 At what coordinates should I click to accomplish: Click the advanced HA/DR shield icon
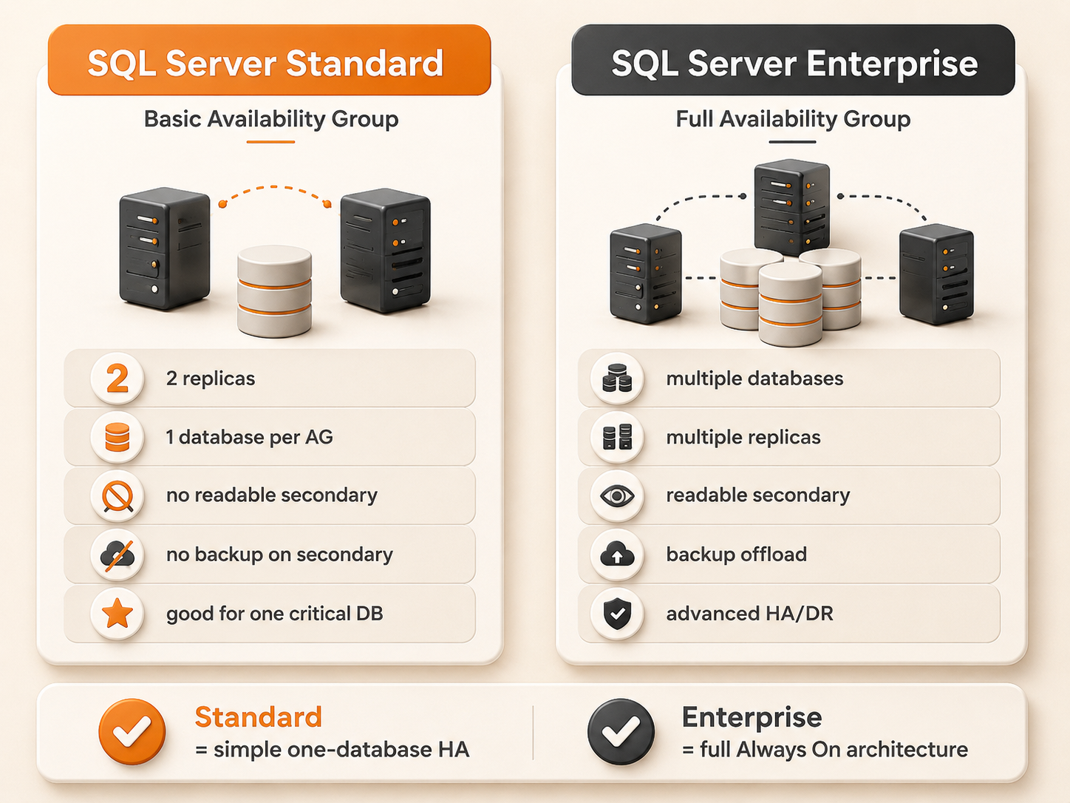617,614
